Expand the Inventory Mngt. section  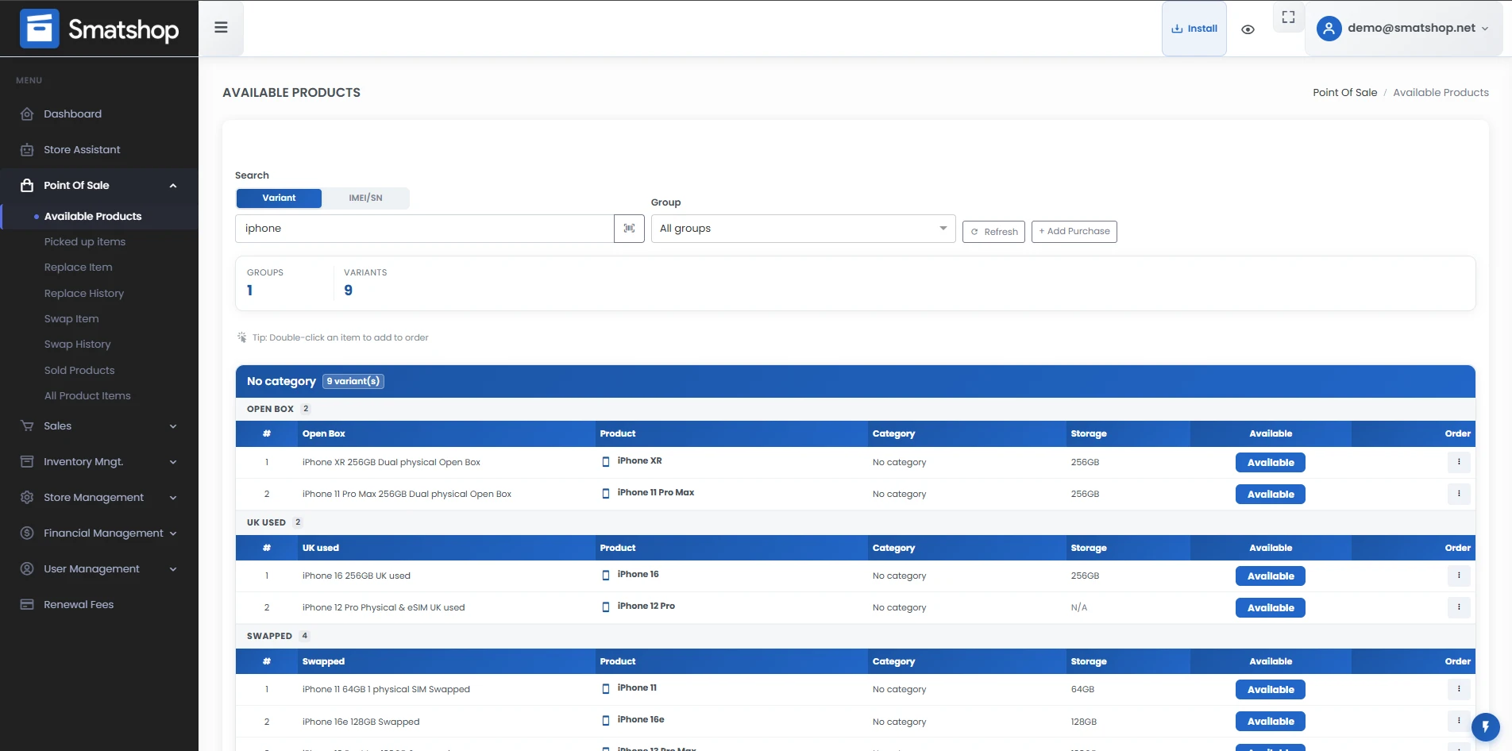click(99, 462)
